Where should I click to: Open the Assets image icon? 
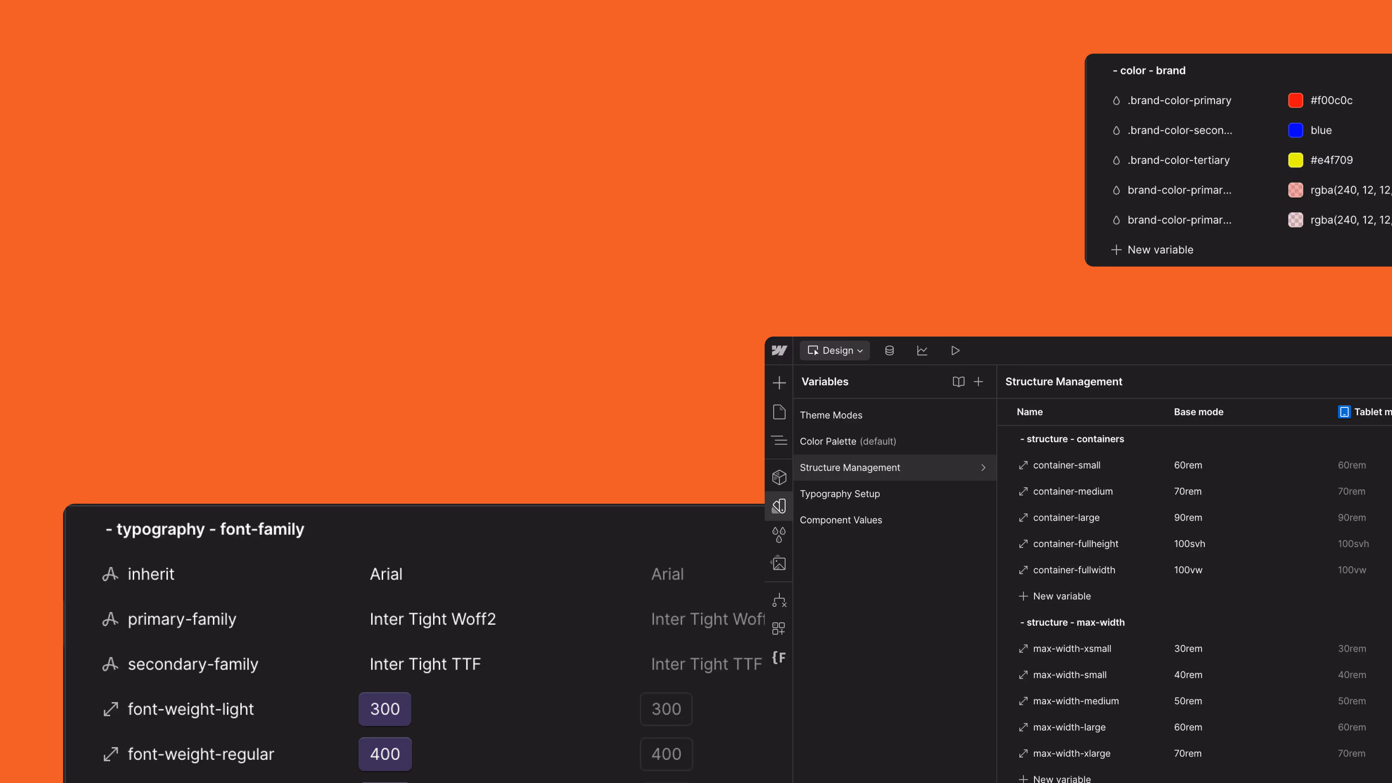[779, 564]
